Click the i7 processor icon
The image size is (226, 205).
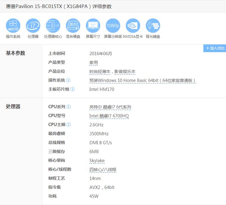33,26
